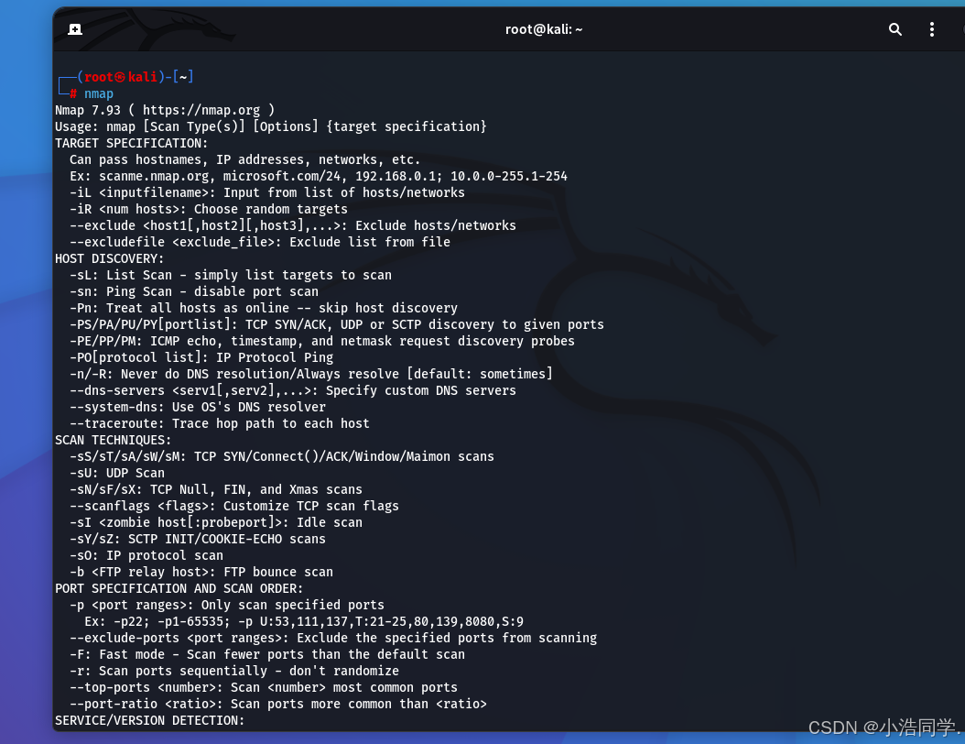Click the -b FTP bounce scan line

click(201, 573)
